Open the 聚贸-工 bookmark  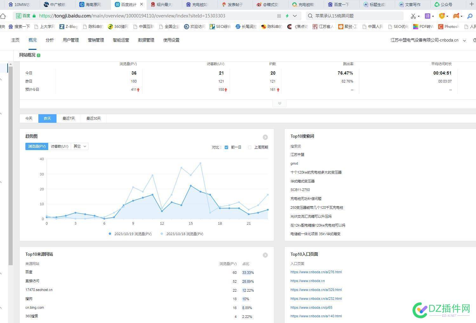pos(347,27)
